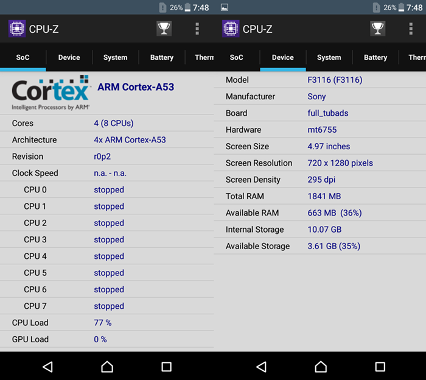Select System tab in right screen
The width and height of the screenshot is (426, 380).
pos(329,57)
